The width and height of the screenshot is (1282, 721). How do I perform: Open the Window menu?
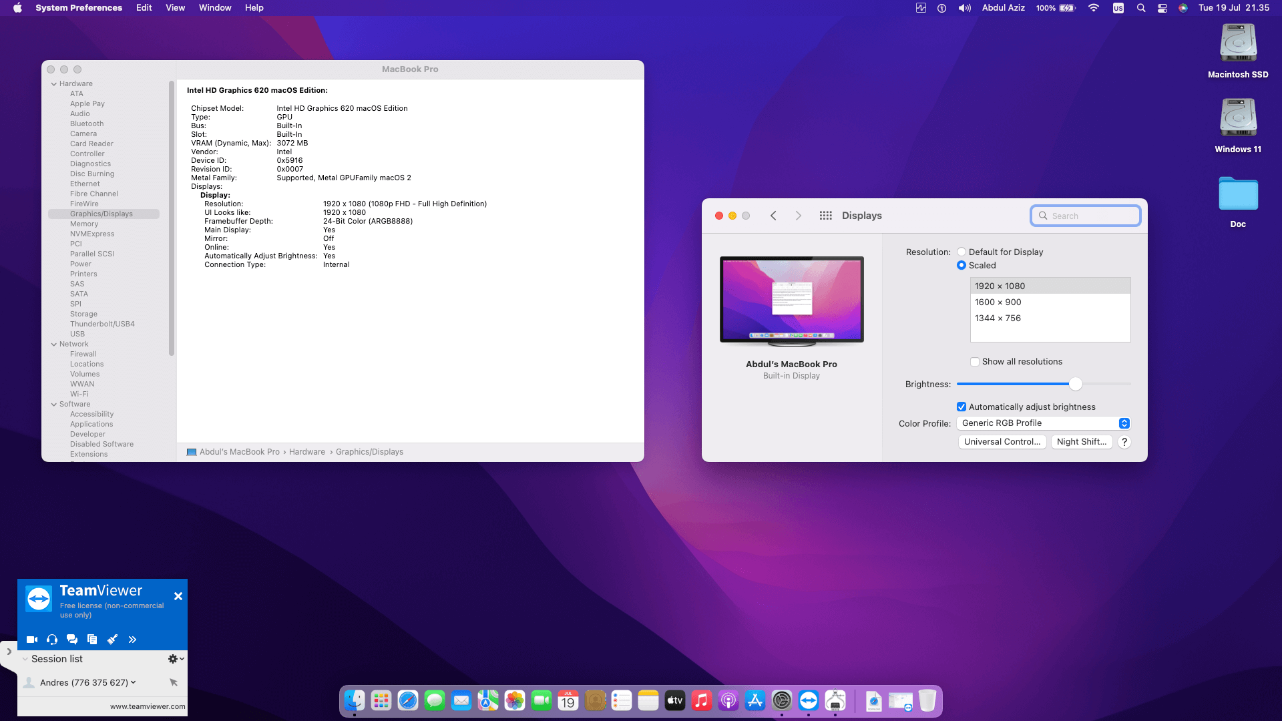215,8
